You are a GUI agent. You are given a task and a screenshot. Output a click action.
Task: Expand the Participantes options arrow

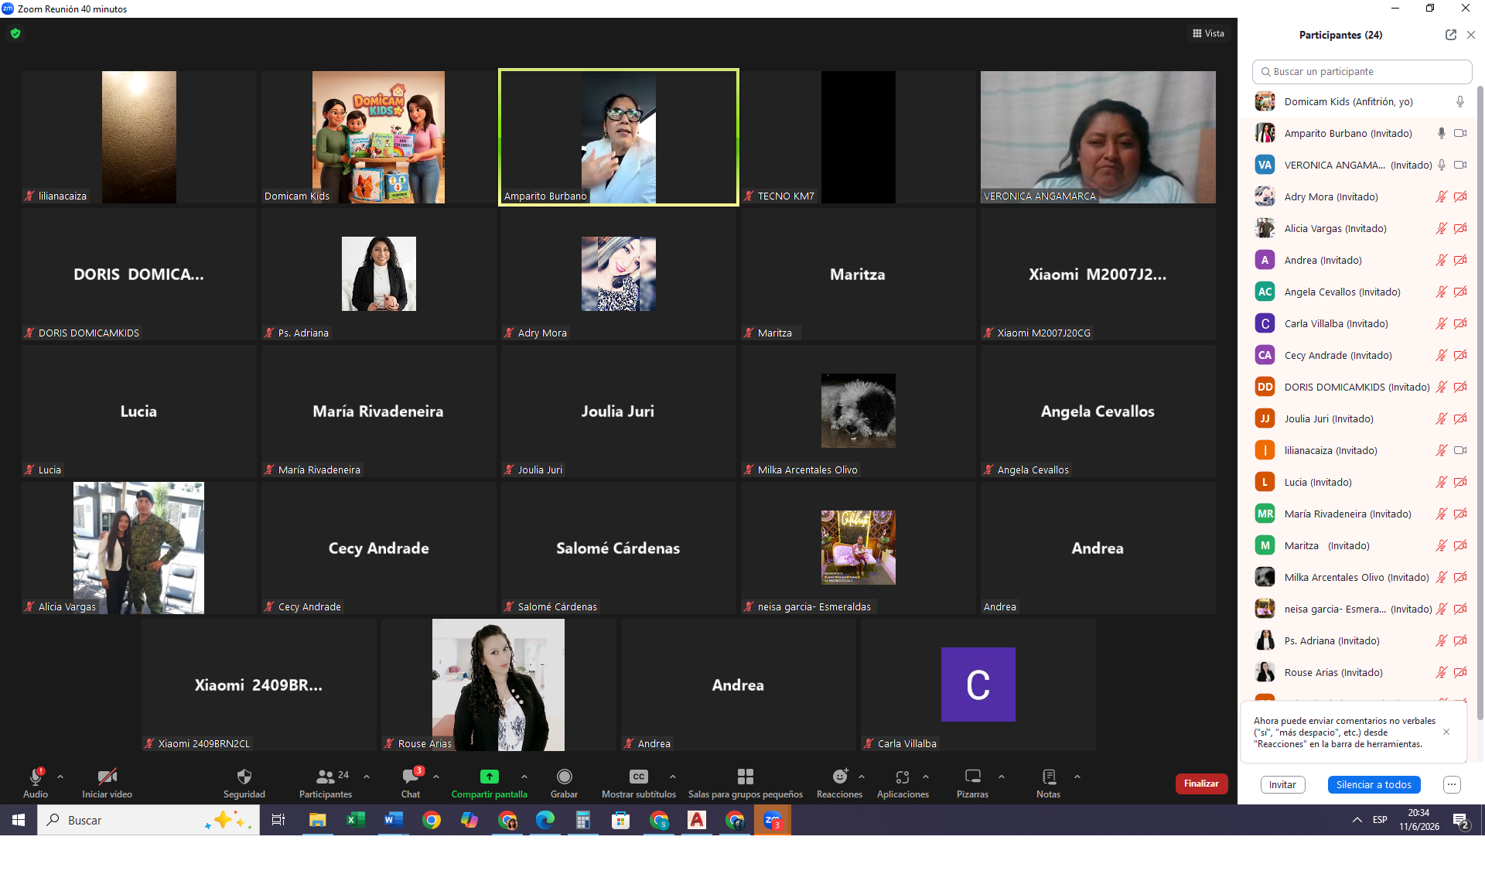click(x=367, y=777)
